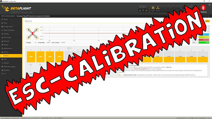The width and height of the screenshot is (212, 119).
Task: Switch to the Failsafe tab
Action: point(11,34)
